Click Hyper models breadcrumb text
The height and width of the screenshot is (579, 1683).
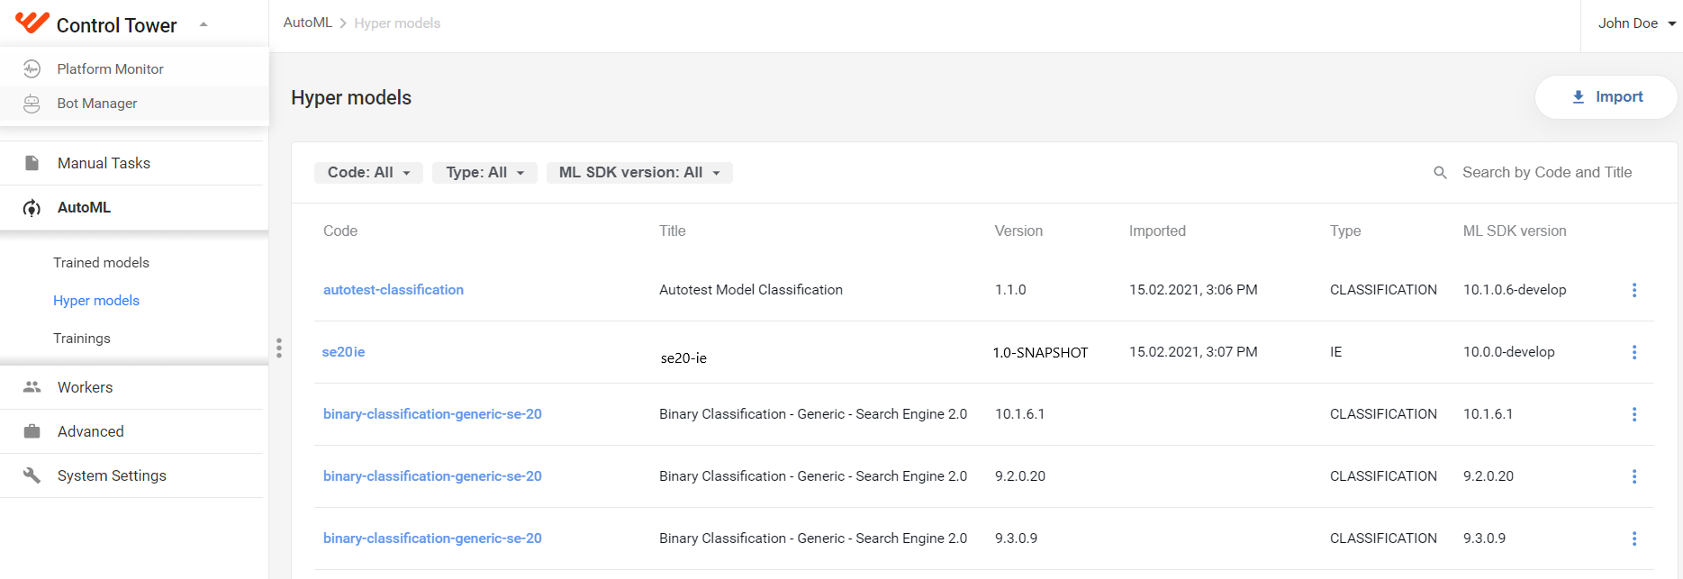pos(397,23)
